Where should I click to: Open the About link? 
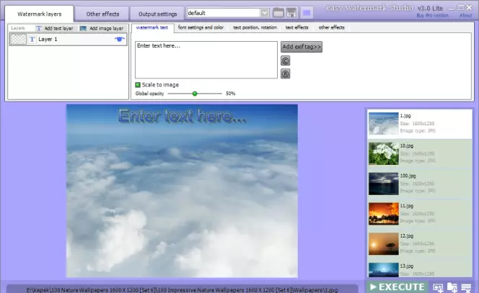465,16
